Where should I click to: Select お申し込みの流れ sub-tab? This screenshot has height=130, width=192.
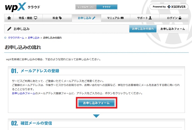tap(143, 29)
